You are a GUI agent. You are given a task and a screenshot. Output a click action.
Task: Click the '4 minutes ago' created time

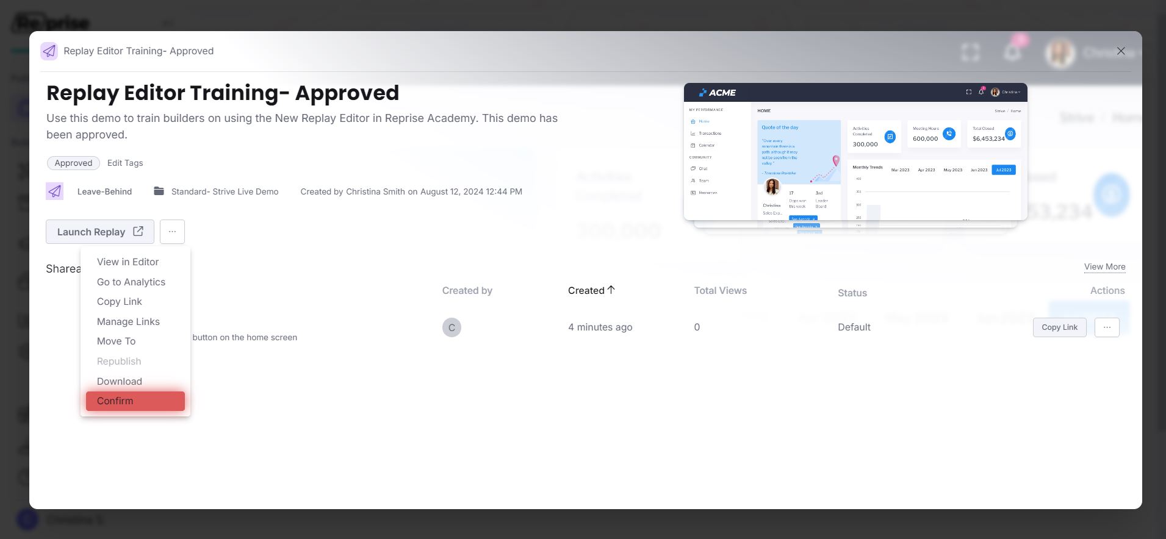[600, 327]
